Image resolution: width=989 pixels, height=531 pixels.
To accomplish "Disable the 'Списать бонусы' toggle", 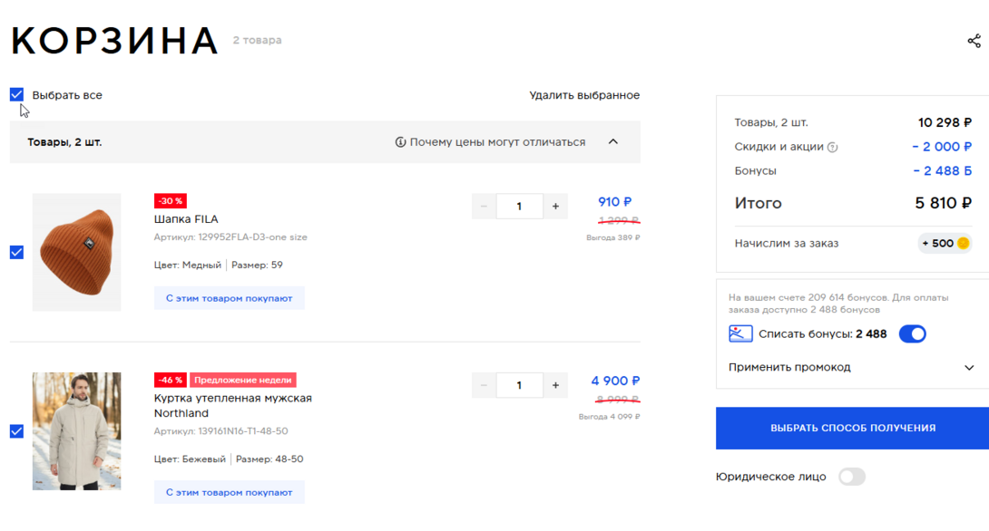I will [912, 334].
